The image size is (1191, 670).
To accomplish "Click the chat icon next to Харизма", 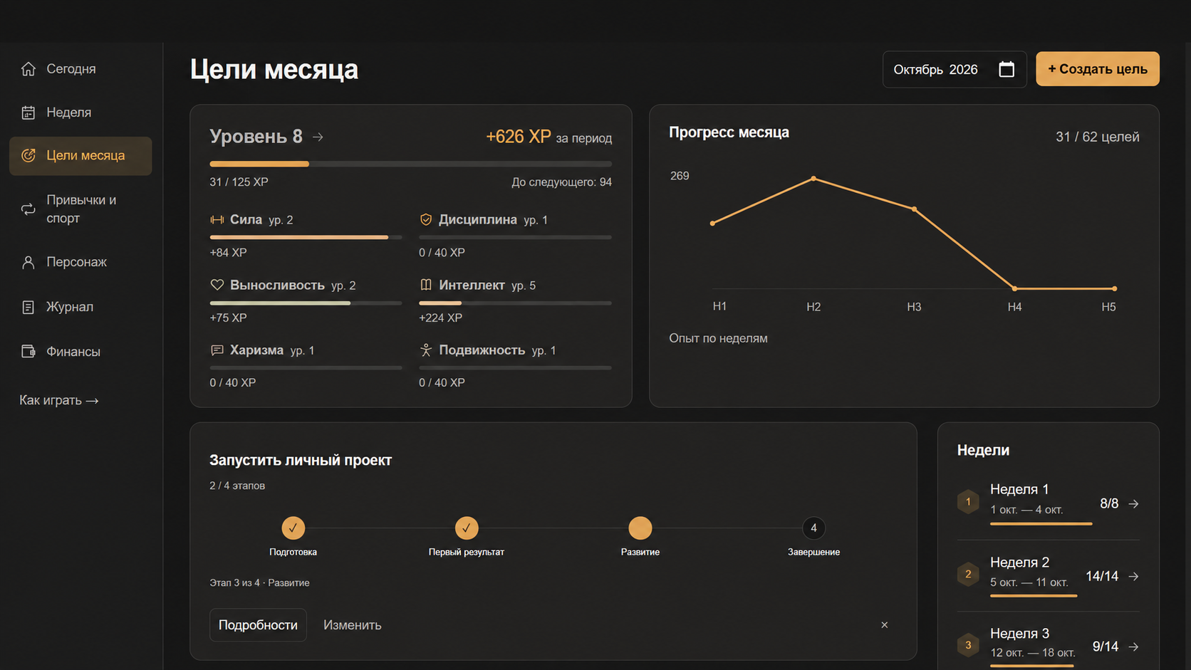I will [x=217, y=350].
